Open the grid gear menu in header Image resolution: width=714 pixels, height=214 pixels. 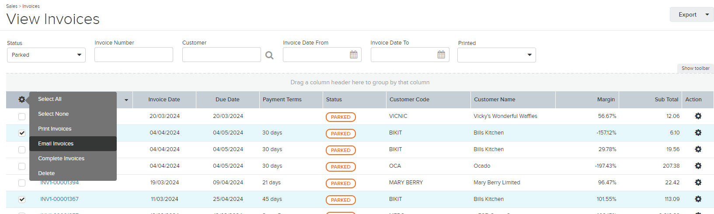click(x=21, y=100)
